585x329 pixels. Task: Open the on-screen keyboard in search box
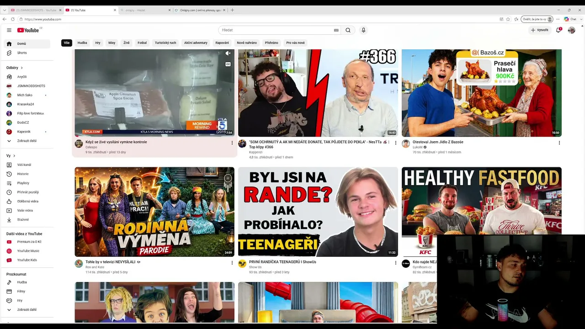tap(336, 30)
